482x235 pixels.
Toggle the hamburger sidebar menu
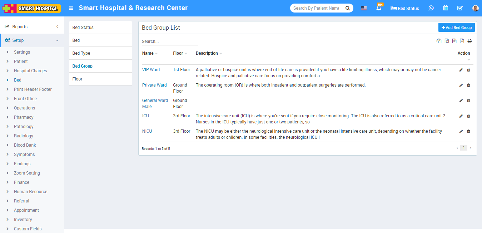coord(71,8)
